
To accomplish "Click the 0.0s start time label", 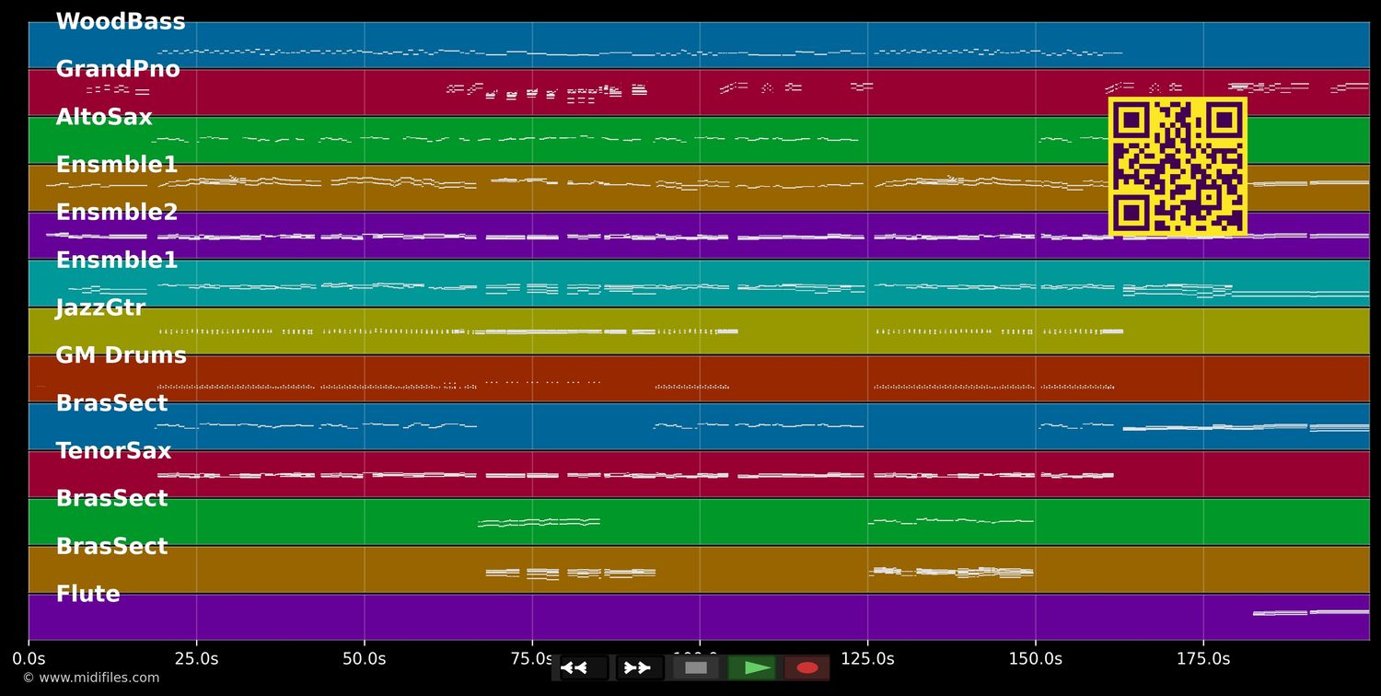I will click(x=29, y=659).
